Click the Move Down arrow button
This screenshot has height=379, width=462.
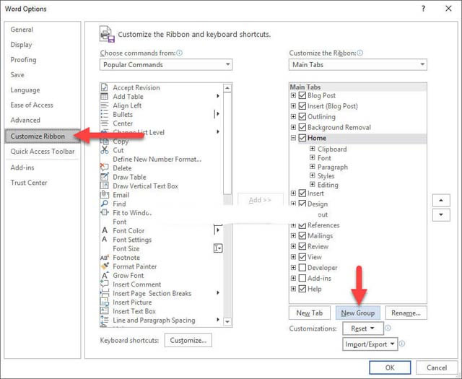441,214
